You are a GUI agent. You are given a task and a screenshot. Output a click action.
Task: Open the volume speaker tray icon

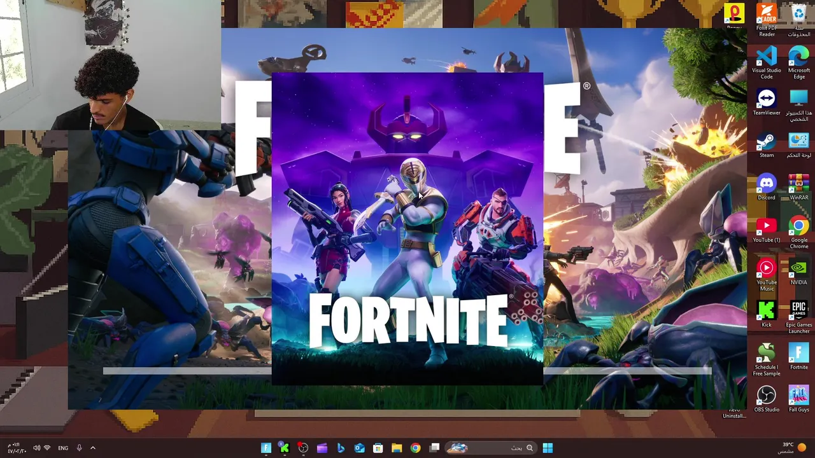coord(36,448)
